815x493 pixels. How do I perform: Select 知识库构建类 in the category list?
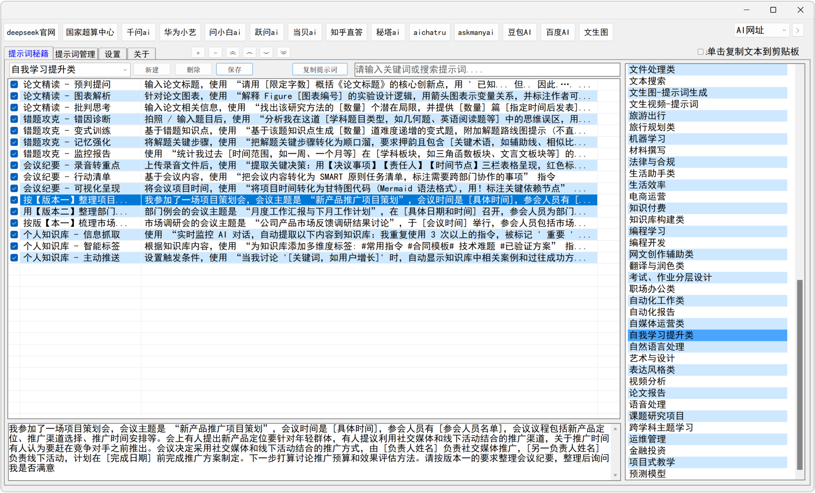[708, 220]
